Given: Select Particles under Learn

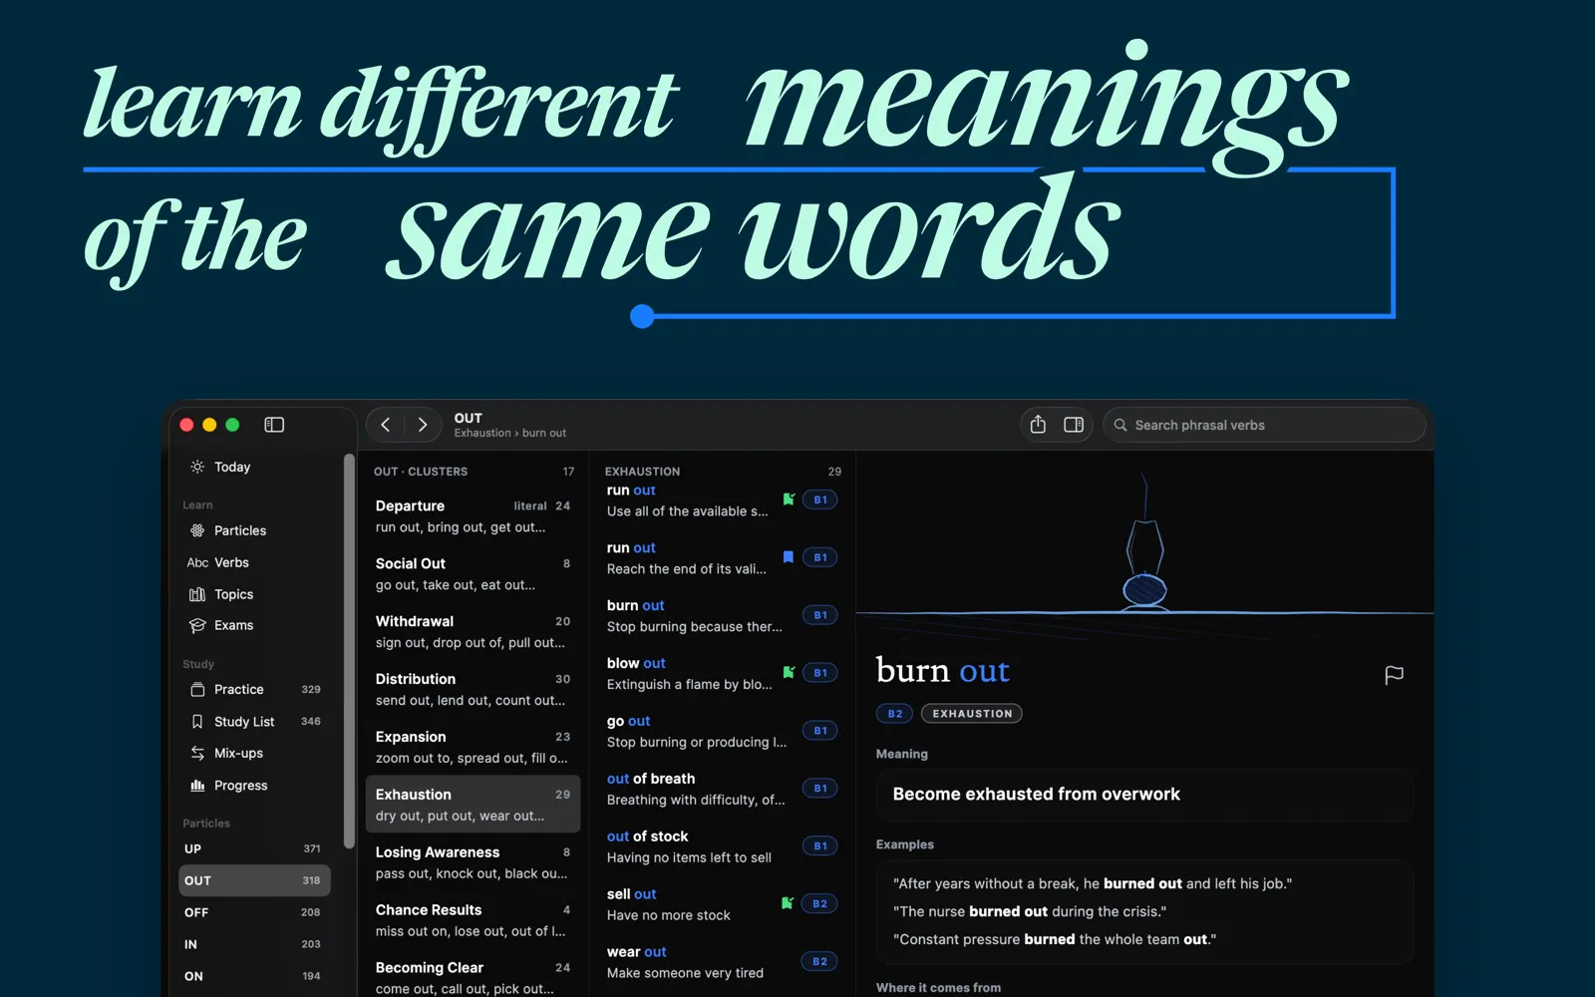Looking at the screenshot, I should pos(254,530).
